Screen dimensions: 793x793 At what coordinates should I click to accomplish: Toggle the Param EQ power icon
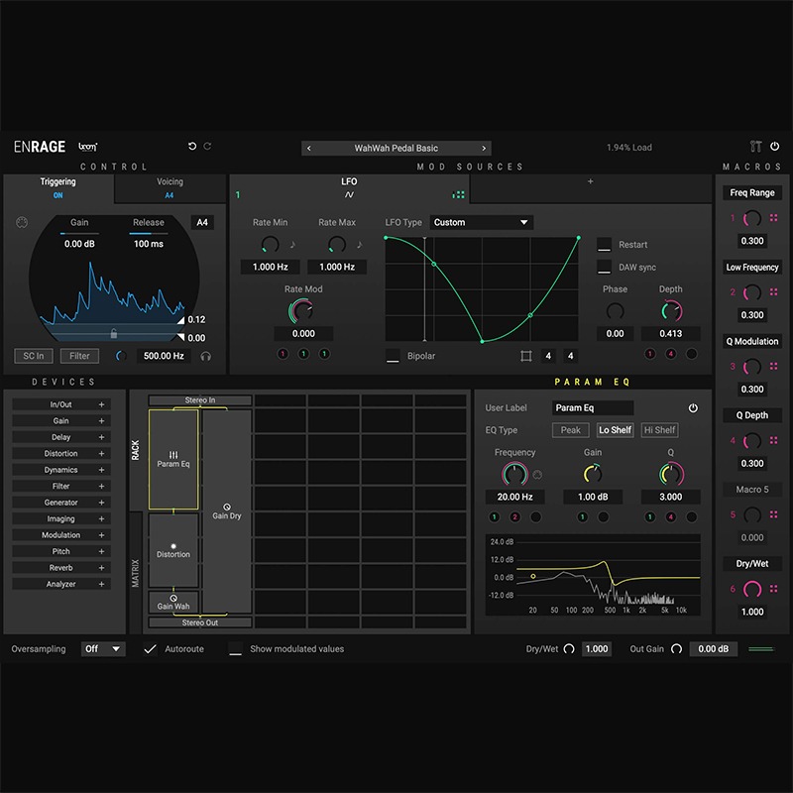point(693,408)
